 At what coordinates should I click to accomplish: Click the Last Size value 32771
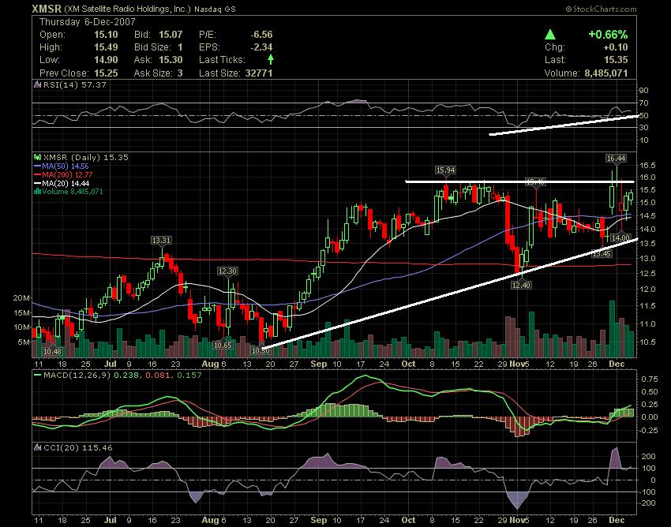pyautogui.click(x=259, y=73)
